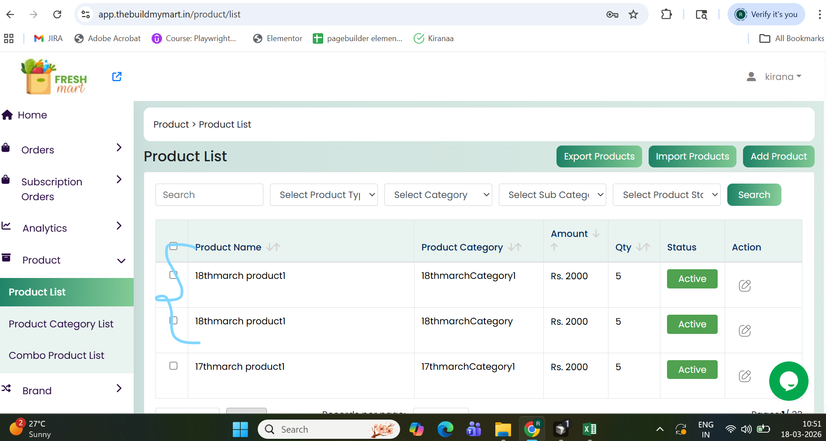Focus the product Search text field
The image size is (826, 441).
click(209, 194)
